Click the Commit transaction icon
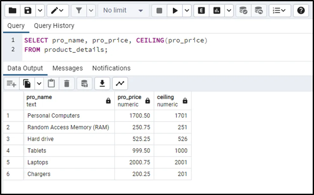This screenshot has width=314, height=195. (x=243, y=11)
